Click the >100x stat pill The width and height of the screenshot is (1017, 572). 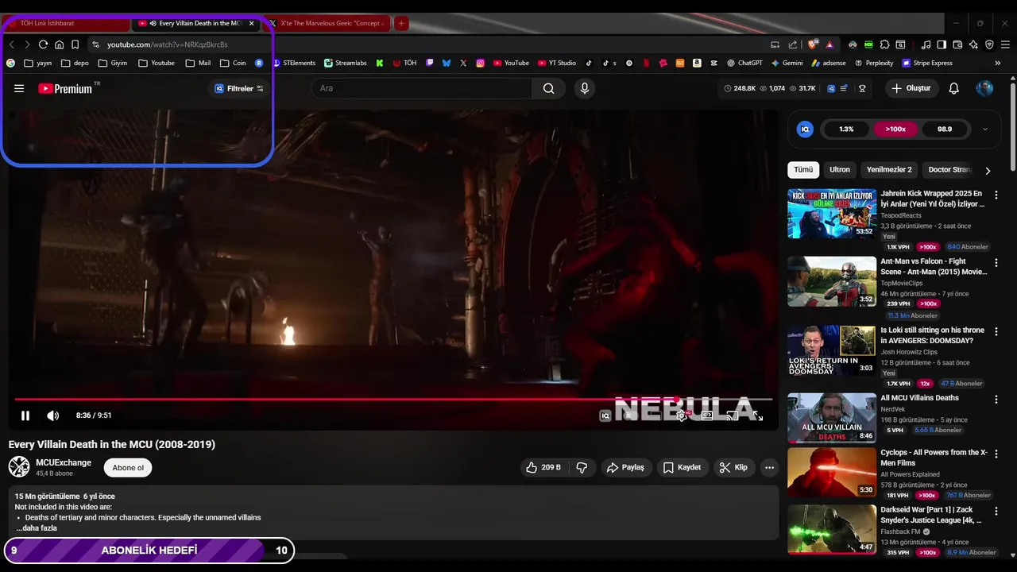coord(895,129)
